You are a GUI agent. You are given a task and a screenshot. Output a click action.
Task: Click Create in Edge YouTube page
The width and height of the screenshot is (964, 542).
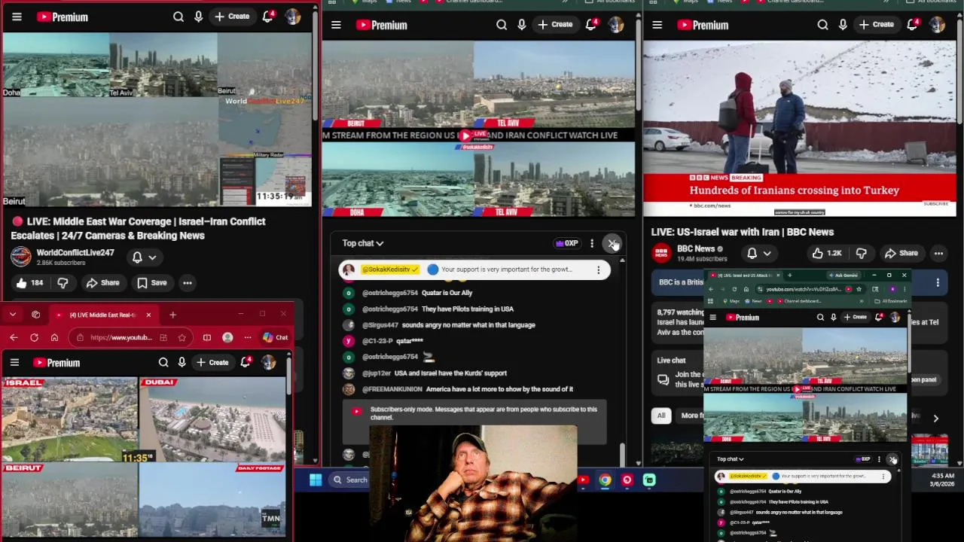212,363
